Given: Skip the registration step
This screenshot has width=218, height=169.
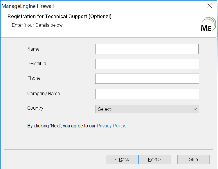Looking at the screenshot, I should pyautogui.click(x=193, y=159).
